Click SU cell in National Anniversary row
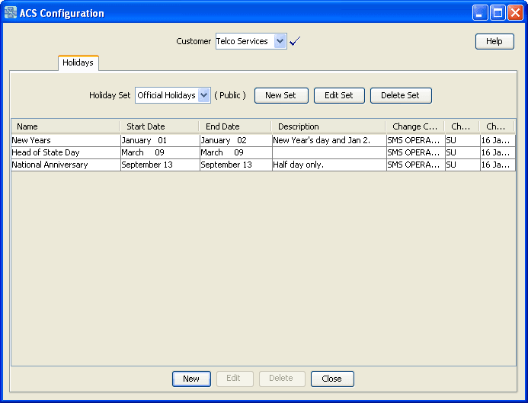Screen dimensions: 528x403 point(462,165)
